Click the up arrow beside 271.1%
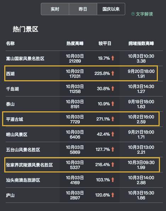 pyautogui.click(x=113, y=119)
